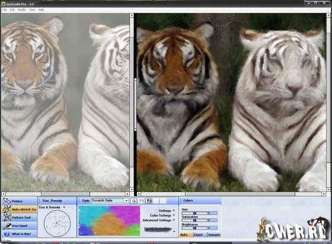Click the left arrow of source horizontal scrollbar
Screen dimensions: 332x244
[4, 194]
